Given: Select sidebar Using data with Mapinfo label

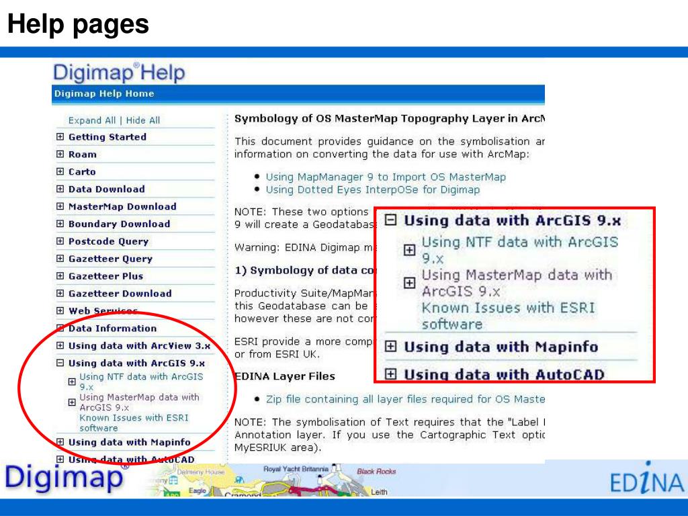Looking at the screenshot, I should point(130,442).
